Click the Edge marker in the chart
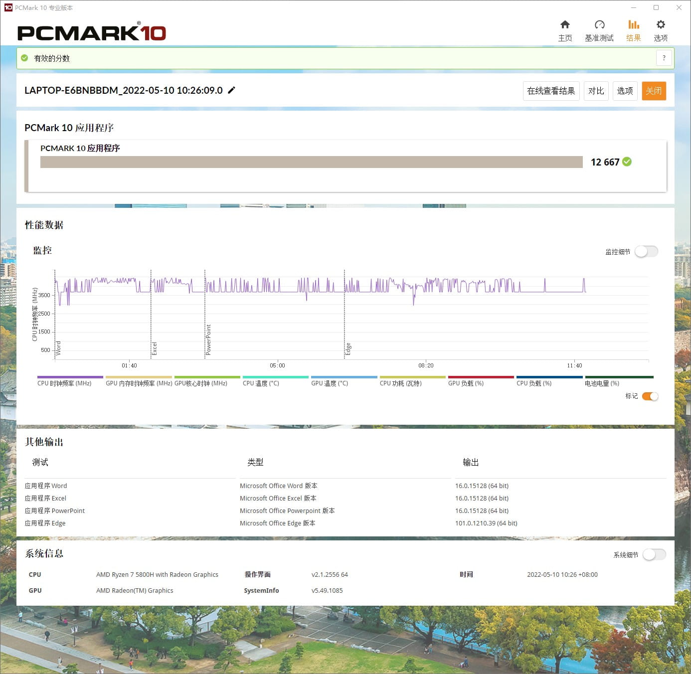Screen dimensions: 691x674 (x=348, y=349)
